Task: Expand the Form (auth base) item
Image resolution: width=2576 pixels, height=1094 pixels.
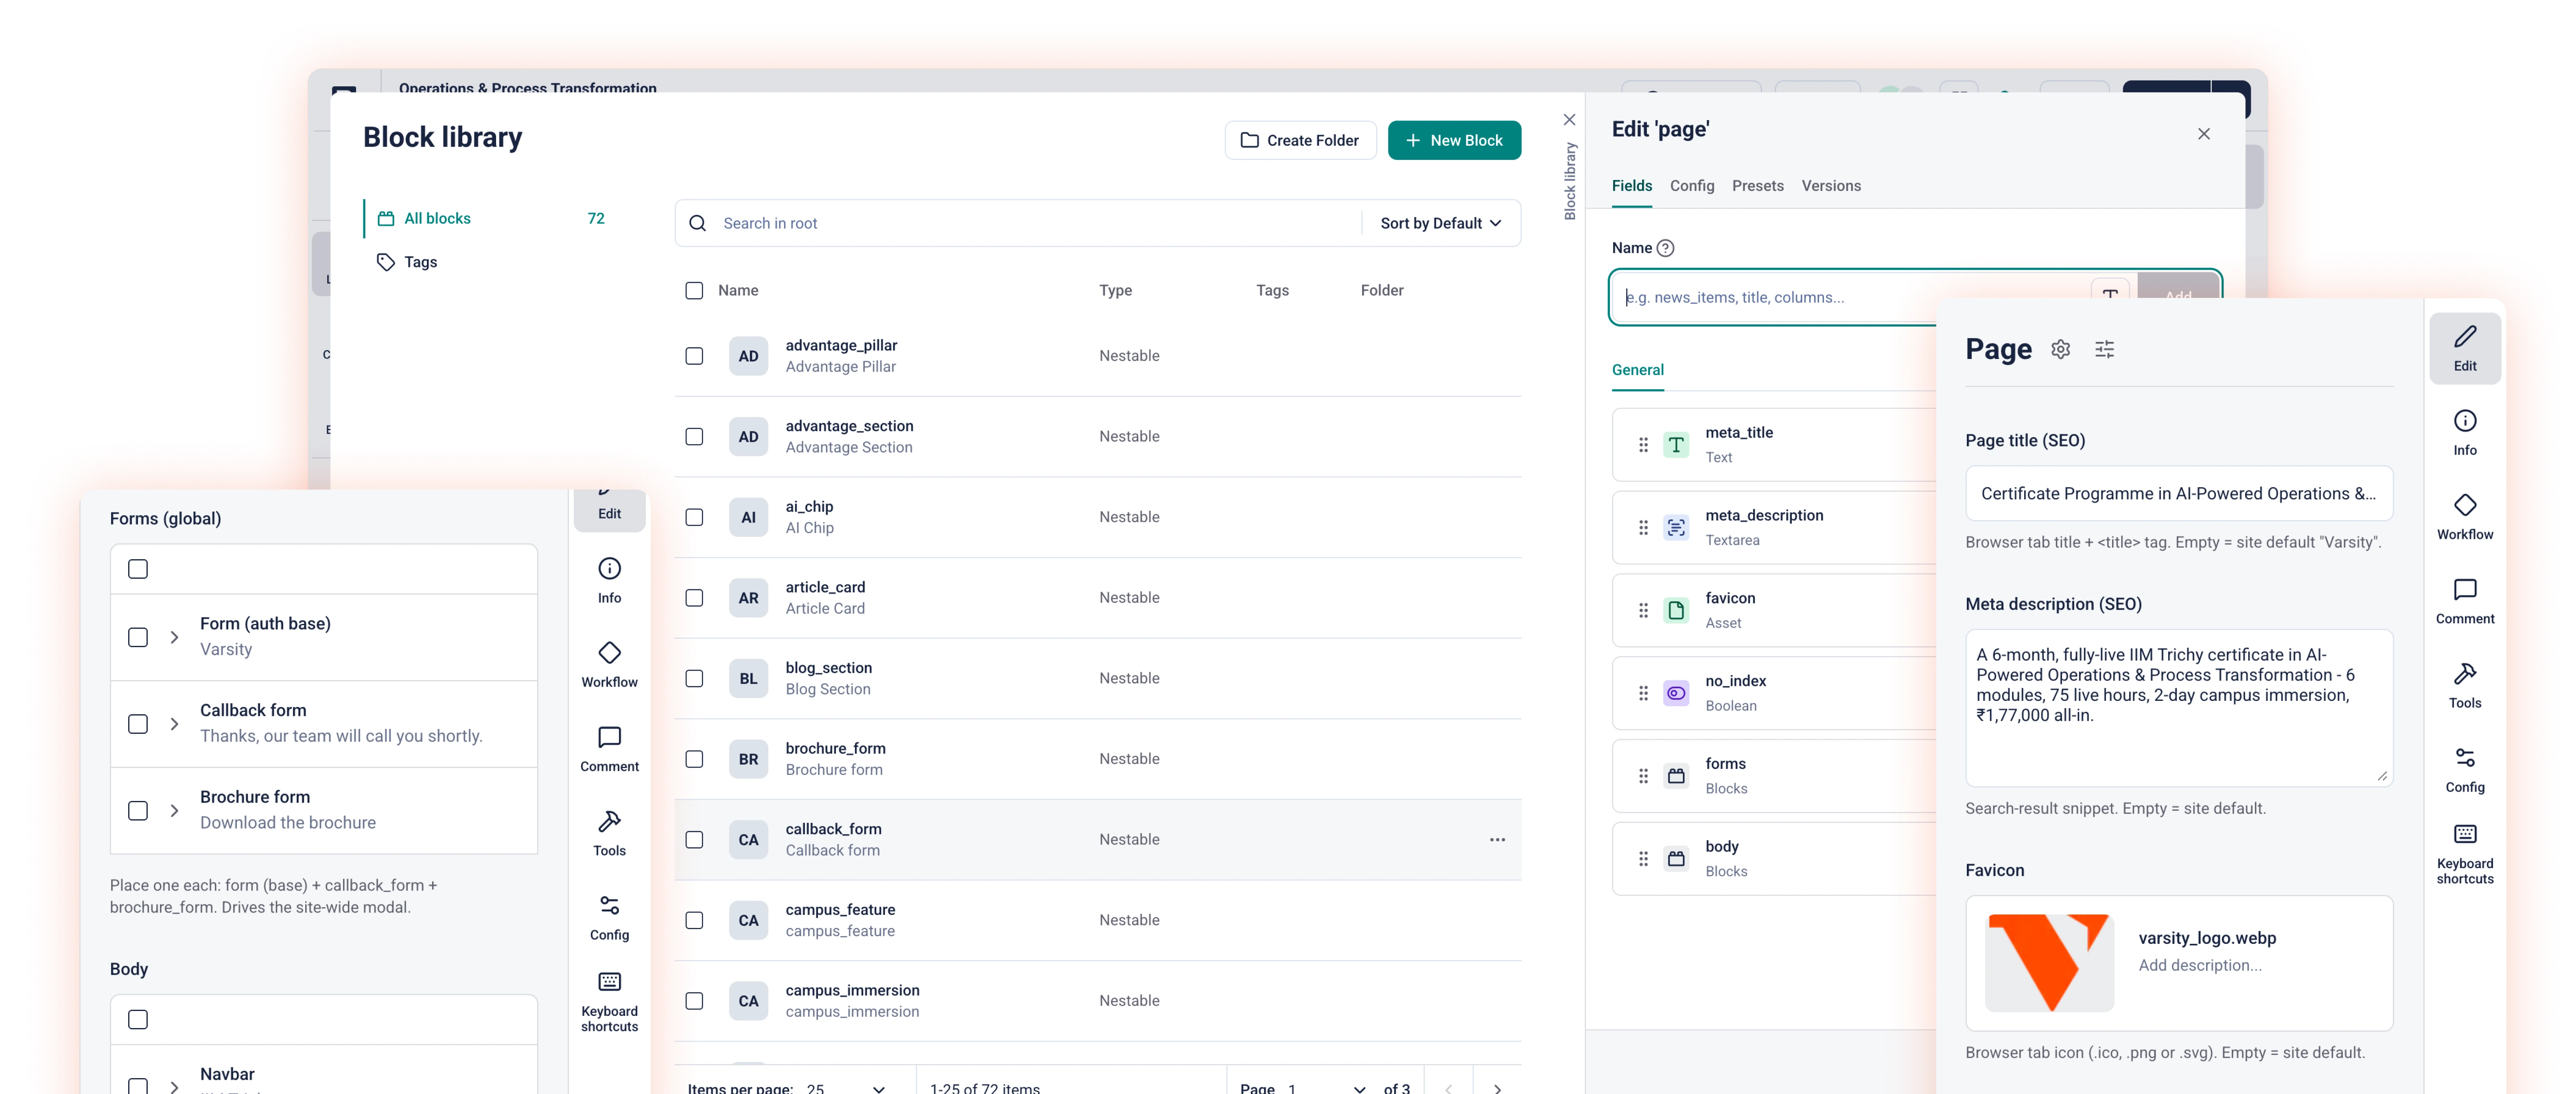Action: [174, 637]
